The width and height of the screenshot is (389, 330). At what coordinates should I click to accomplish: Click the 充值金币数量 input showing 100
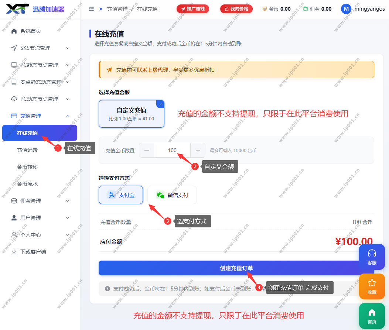click(172, 150)
